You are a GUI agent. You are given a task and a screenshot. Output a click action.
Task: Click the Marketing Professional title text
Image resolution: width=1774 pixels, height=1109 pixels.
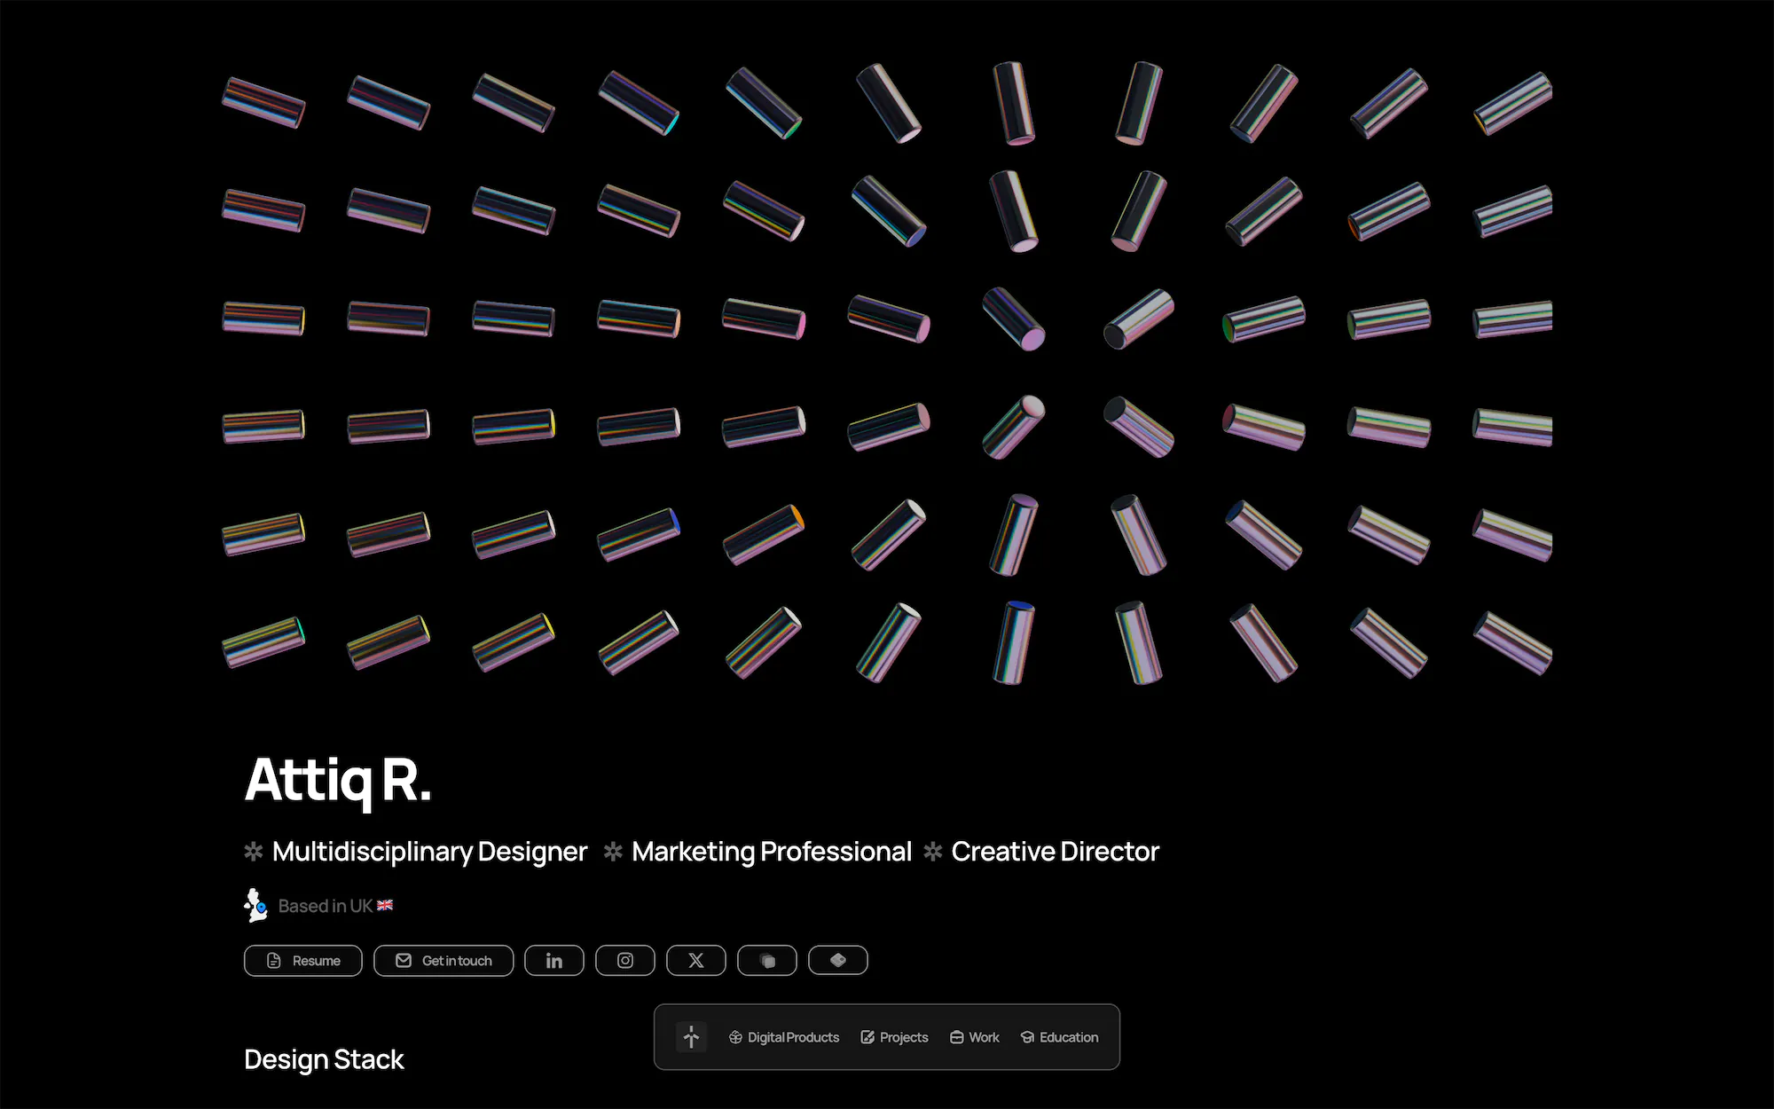[x=771, y=852]
